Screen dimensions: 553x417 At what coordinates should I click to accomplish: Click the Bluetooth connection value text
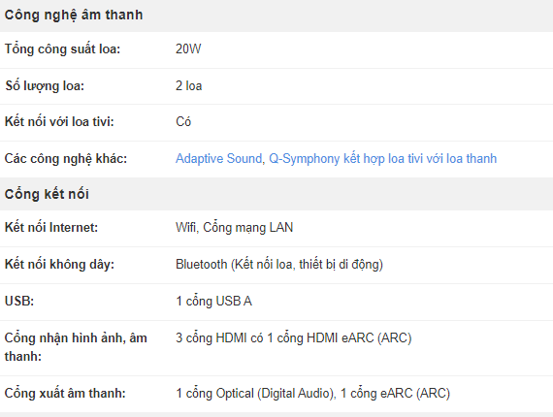(x=279, y=264)
